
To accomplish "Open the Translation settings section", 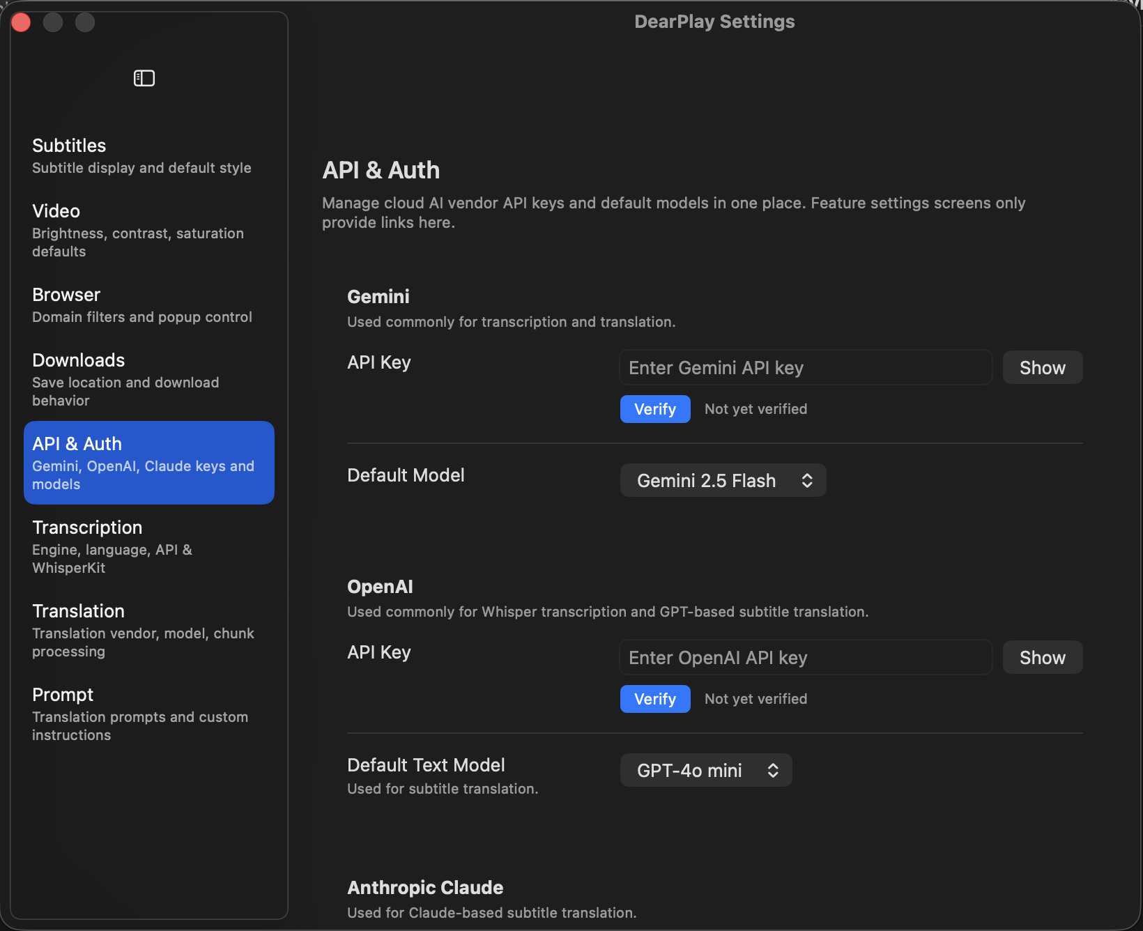I will tap(149, 631).
